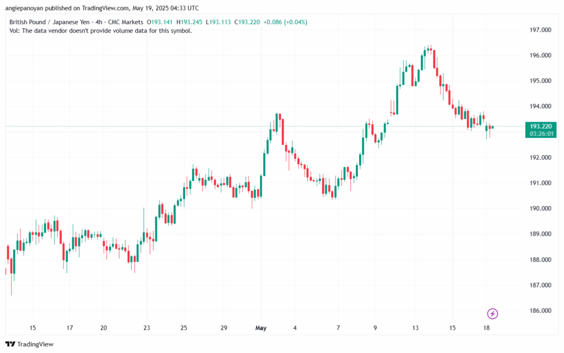Click the Vol indicator message text
The width and height of the screenshot is (564, 353).
(x=100, y=31)
